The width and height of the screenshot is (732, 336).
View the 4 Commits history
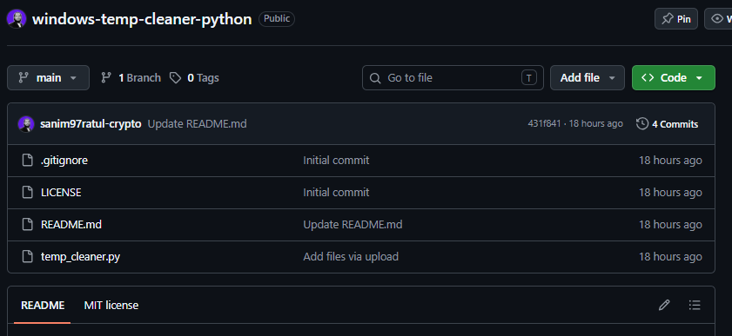point(668,124)
